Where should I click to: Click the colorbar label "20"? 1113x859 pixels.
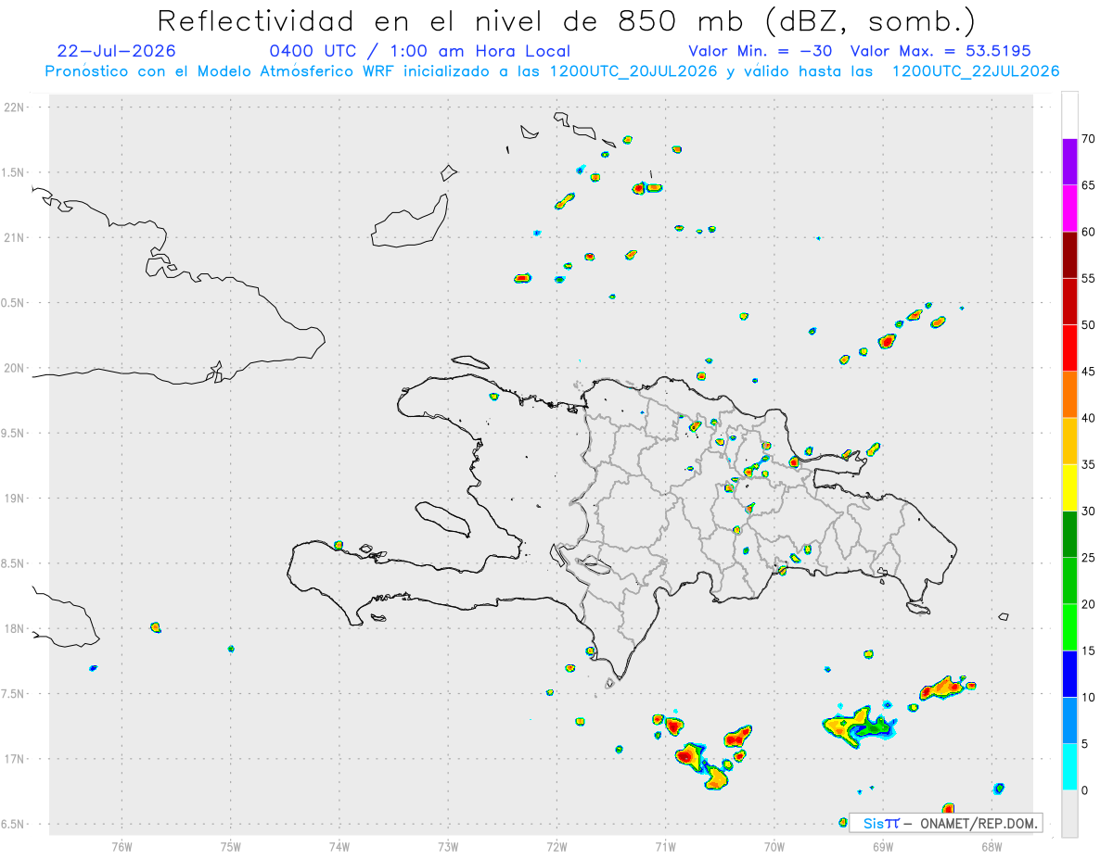pos(1089,604)
